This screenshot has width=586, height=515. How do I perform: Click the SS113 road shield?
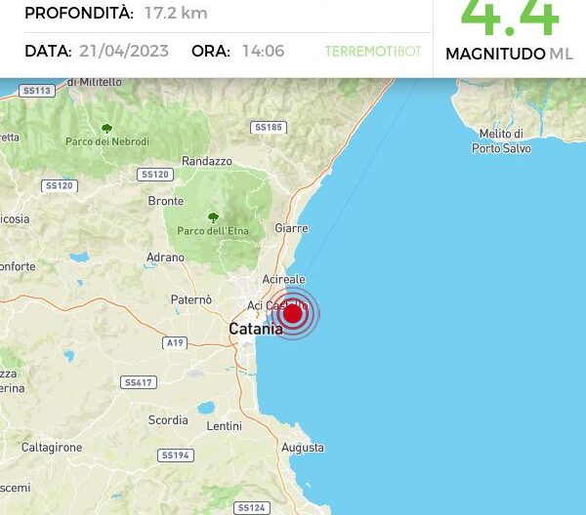click(37, 91)
